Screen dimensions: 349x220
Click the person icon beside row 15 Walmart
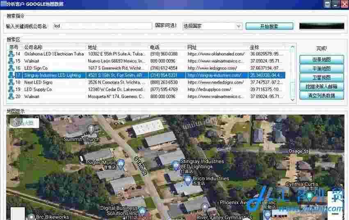point(11,61)
